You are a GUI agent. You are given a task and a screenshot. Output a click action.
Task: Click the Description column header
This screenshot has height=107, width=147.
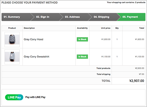(x=29, y=28)
